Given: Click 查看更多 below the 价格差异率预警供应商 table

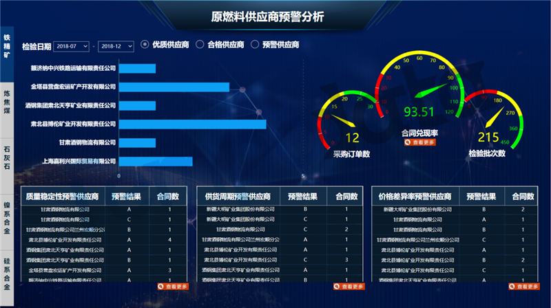Looking at the screenshot, I should pyautogui.click(x=523, y=287).
